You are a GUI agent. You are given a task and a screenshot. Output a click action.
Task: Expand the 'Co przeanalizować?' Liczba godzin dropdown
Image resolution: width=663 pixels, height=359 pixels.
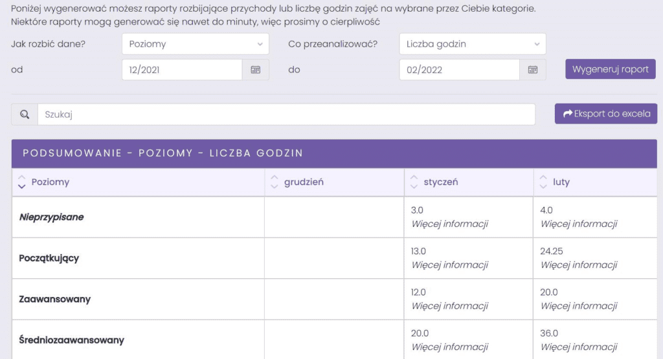click(x=473, y=44)
